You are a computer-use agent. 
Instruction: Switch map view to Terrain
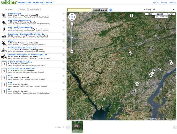(x=170, y=14)
